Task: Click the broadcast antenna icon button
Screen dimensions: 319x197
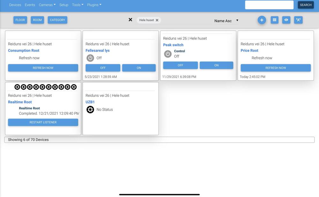Action: pyautogui.click(x=298, y=20)
